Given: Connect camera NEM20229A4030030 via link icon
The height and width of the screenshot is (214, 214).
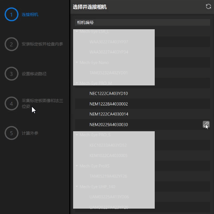Looking at the screenshot, I should 206,124.
